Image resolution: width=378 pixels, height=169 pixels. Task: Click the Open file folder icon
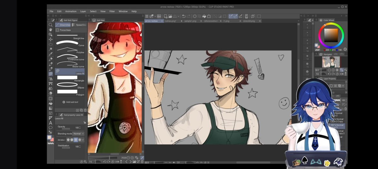tap(170, 16)
